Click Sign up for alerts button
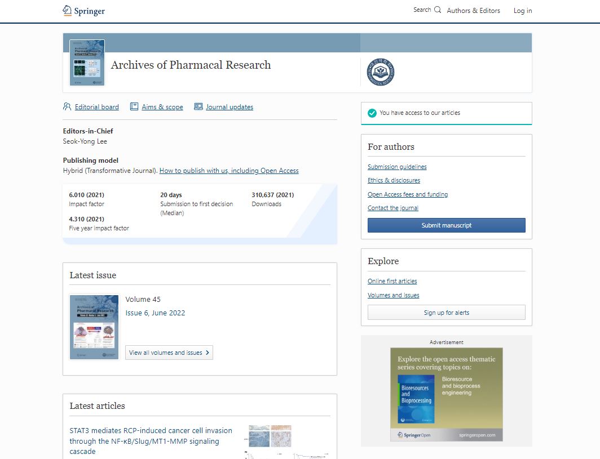600x459 pixels. [x=446, y=313]
